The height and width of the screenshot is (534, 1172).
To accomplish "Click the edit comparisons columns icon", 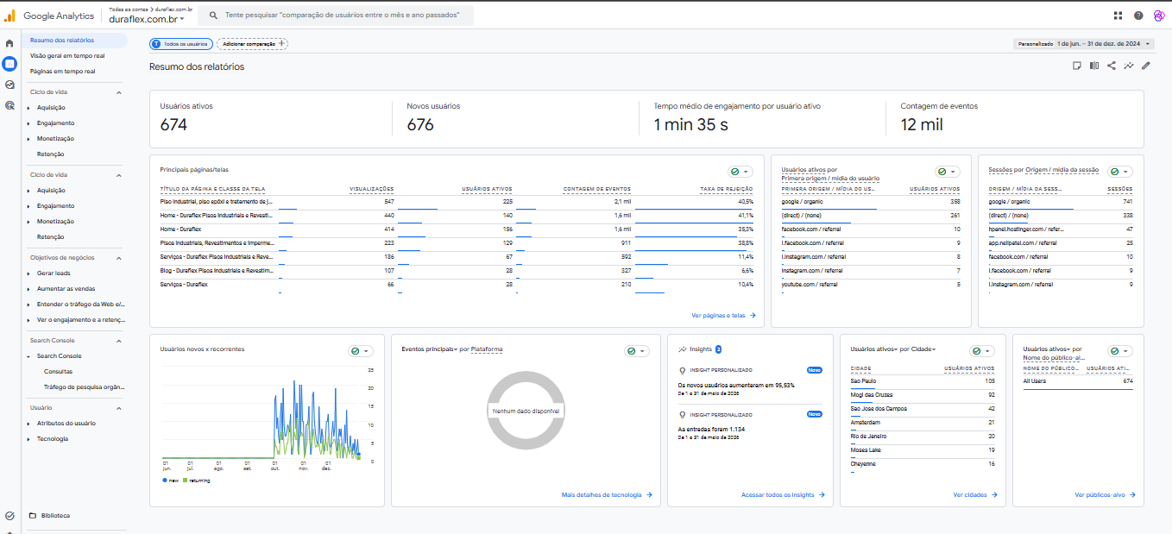I will point(1094,66).
